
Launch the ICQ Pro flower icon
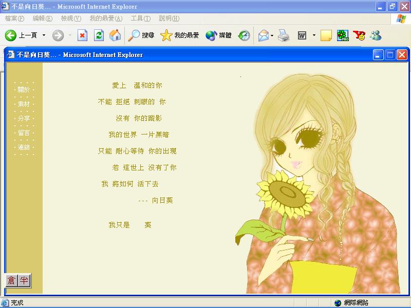tap(343, 35)
